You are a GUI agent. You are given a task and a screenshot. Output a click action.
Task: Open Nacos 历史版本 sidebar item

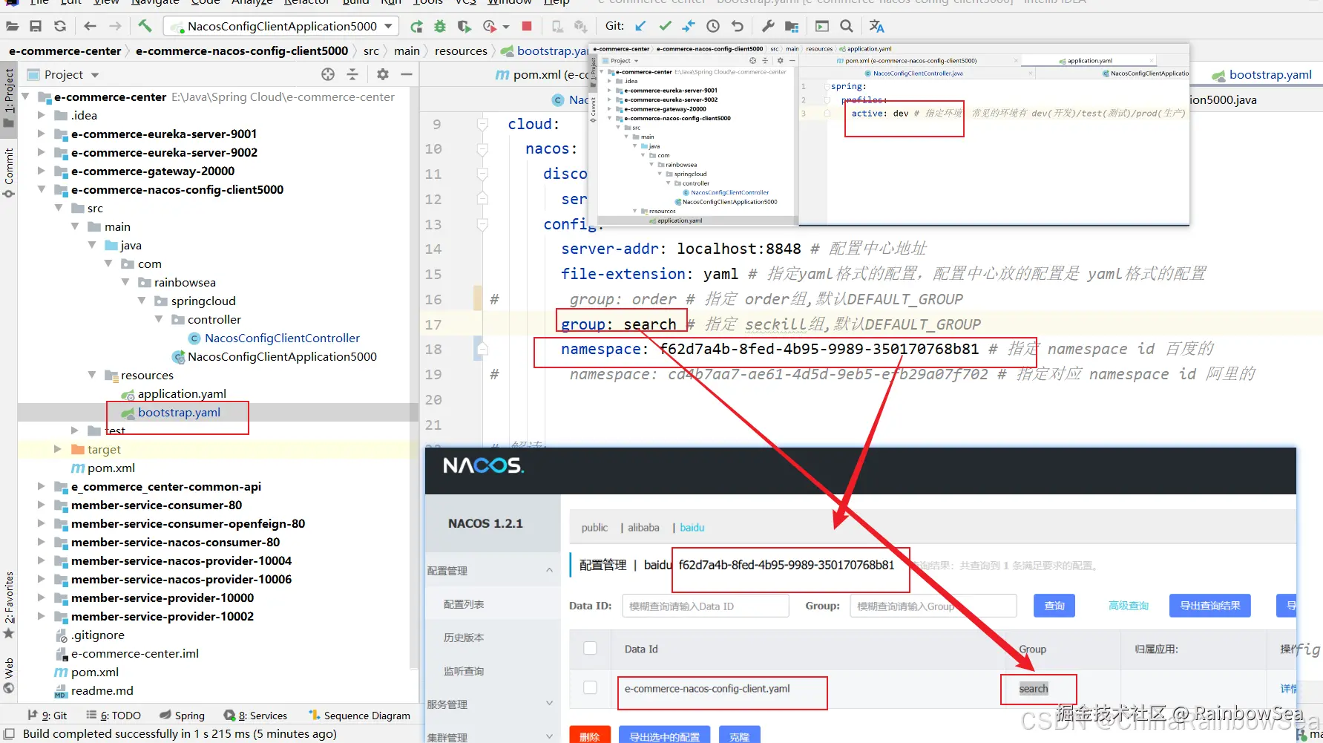click(464, 638)
